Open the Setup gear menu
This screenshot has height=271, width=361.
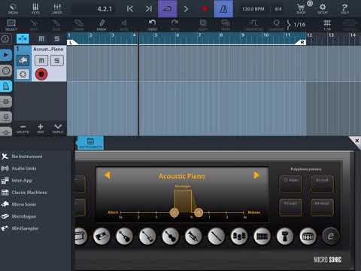(323, 8)
